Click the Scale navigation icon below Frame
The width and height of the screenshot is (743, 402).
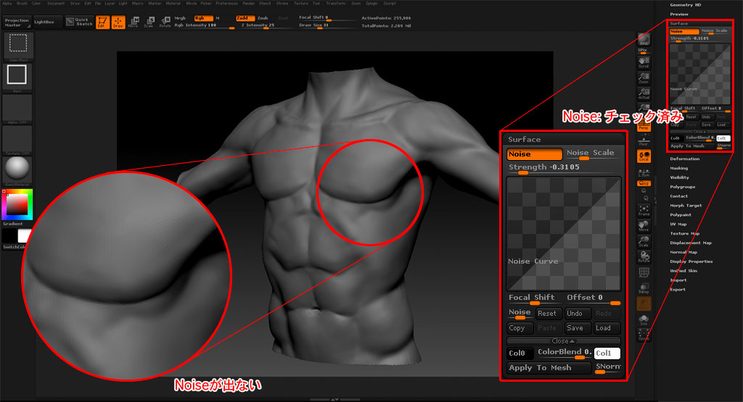[x=644, y=241]
